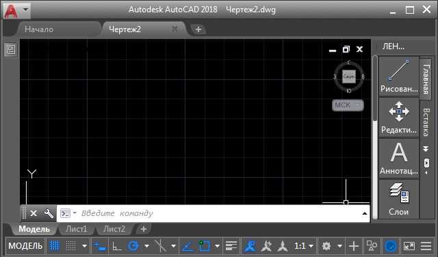
Task: Close the command line with X
Action: (x=34, y=213)
